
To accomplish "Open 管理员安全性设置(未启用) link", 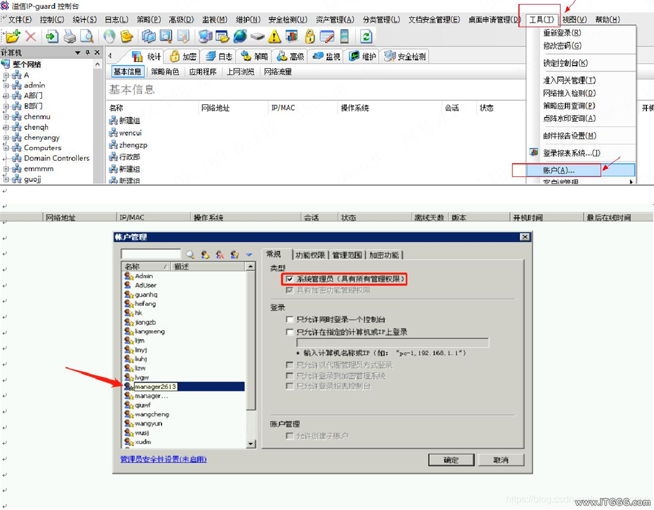I will tap(163, 459).
